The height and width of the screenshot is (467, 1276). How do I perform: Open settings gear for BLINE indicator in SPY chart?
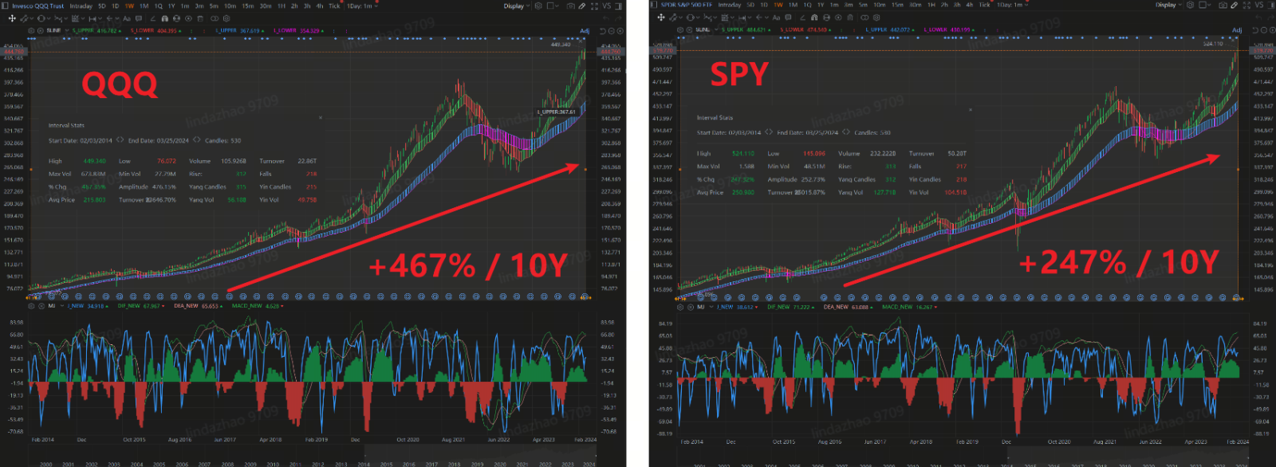(680, 29)
